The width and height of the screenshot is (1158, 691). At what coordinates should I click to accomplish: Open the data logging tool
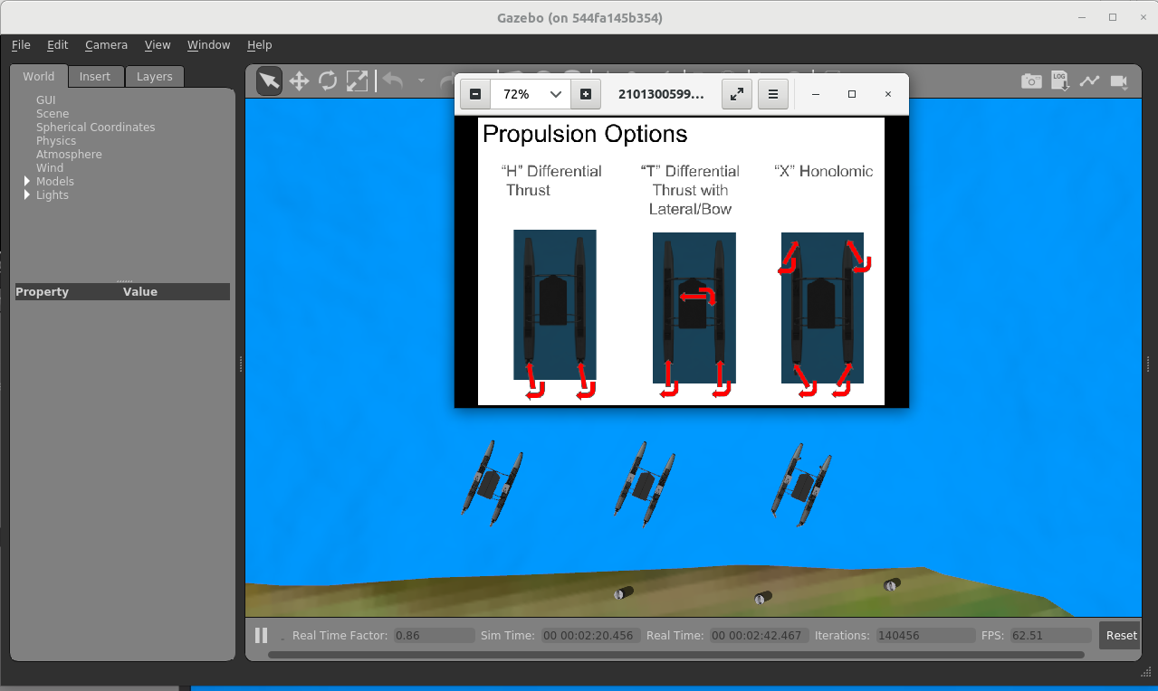coord(1059,80)
